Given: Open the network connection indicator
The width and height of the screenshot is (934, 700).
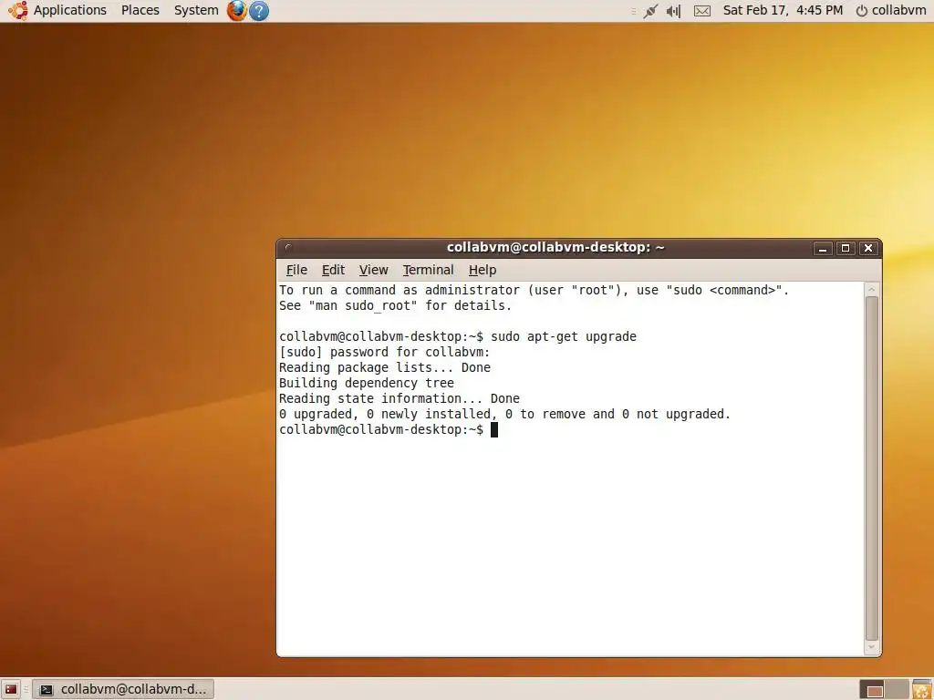Looking at the screenshot, I should (650, 11).
